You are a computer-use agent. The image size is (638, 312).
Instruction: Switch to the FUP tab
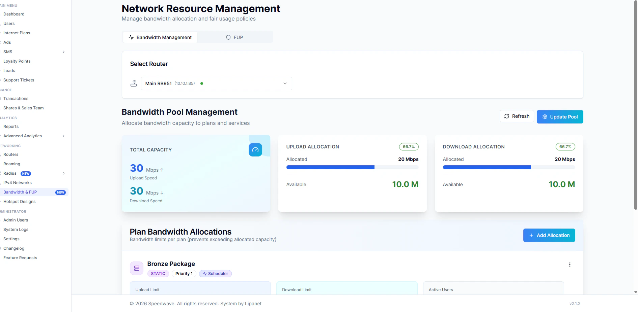[235, 37]
